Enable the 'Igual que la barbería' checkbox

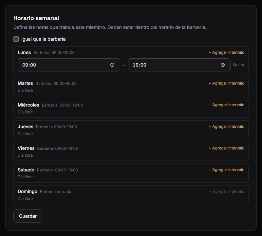(16, 39)
